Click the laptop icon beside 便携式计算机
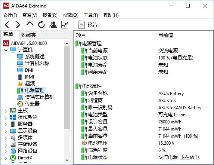This screenshot has width=214, height=165. [20, 97]
